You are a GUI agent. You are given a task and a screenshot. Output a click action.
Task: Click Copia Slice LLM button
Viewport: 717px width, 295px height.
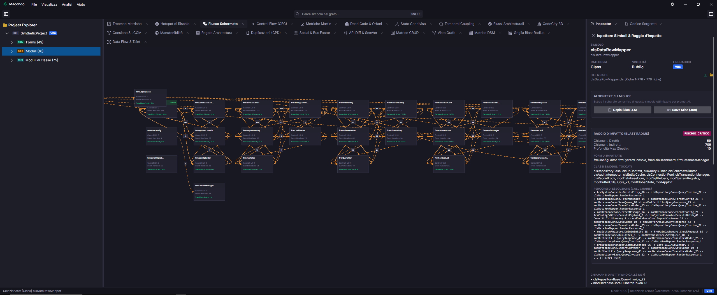click(622, 110)
